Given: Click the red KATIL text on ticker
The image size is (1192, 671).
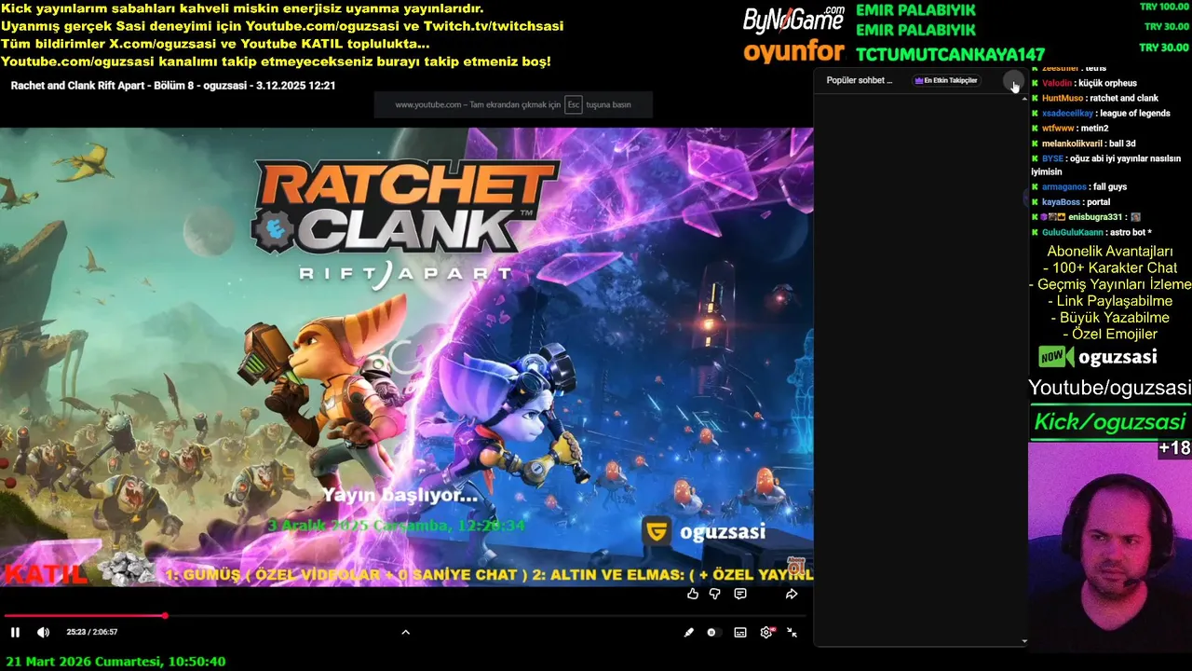Looking at the screenshot, I should [46, 574].
